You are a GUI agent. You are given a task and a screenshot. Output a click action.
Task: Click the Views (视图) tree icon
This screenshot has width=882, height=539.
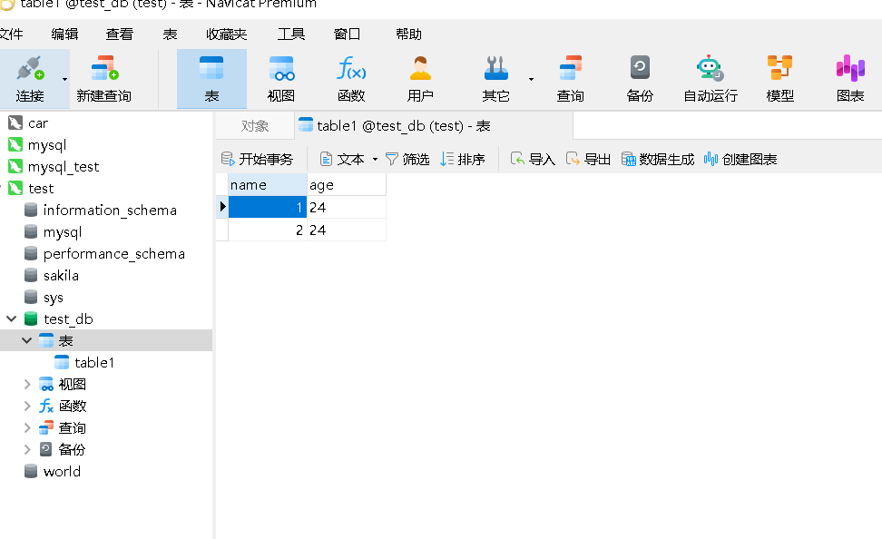[x=46, y=384]
